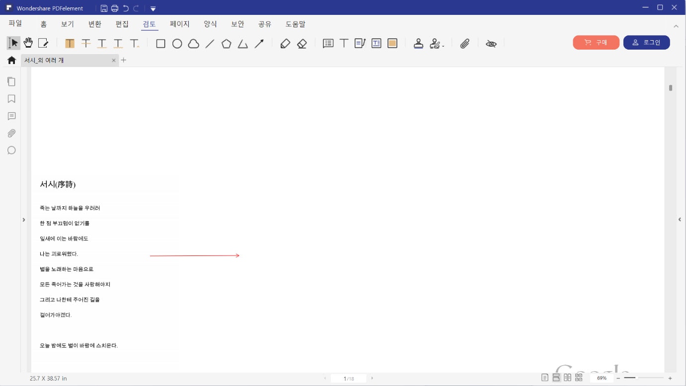
Task: Add a new tab with plus
Action: click(x=124, y=60)
